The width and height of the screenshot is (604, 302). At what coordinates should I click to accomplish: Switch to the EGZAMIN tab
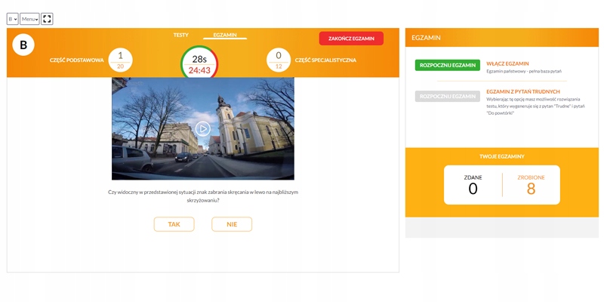225,35
